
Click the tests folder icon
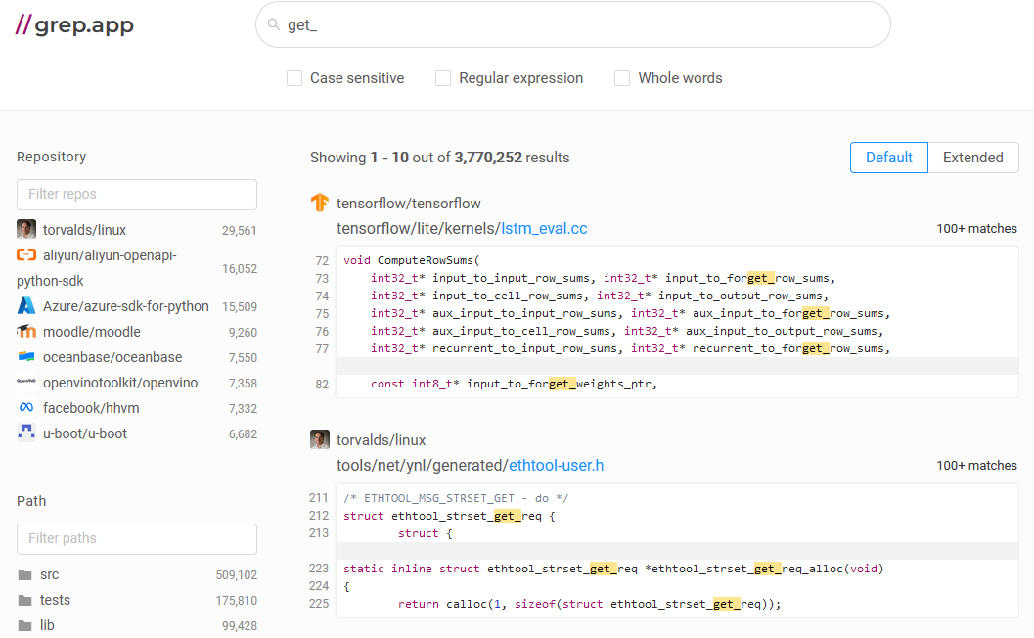click(25, 601)
